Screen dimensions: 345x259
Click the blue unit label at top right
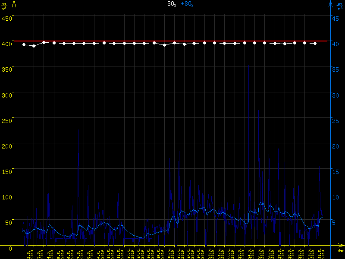point(340,5)
